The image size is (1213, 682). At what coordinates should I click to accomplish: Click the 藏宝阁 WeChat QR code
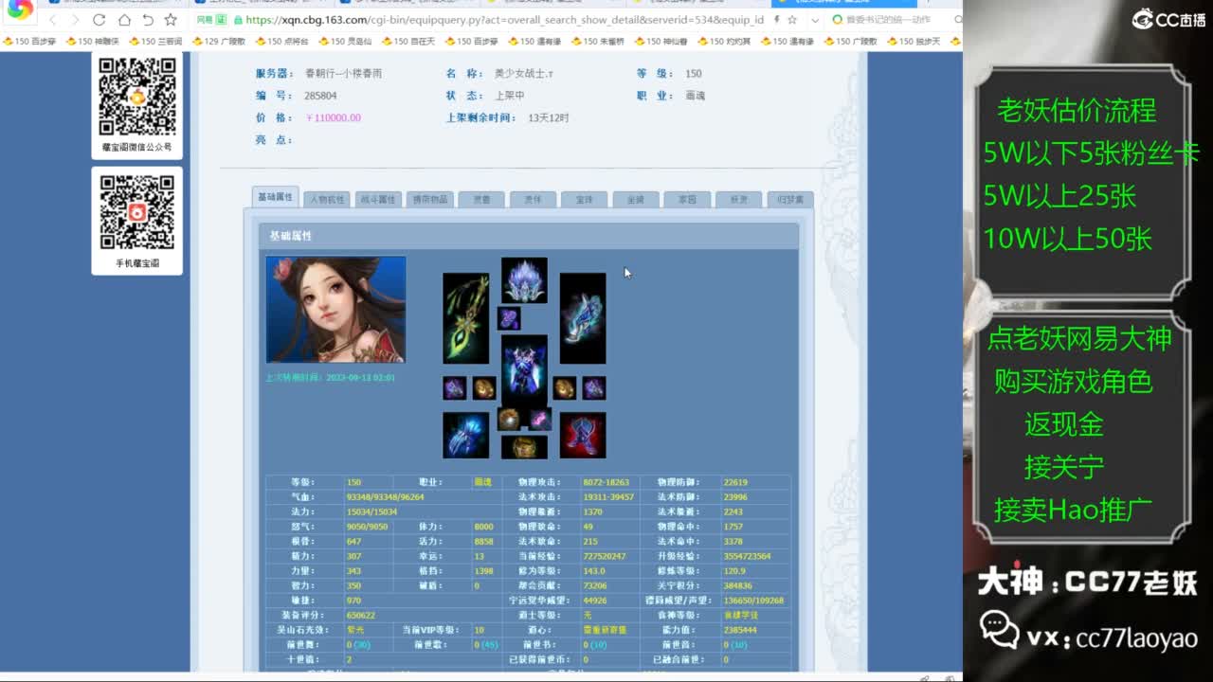coord(137,97)
